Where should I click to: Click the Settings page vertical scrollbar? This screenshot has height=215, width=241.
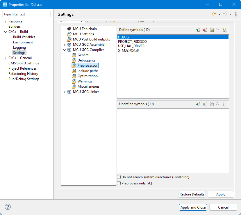(x=237, y=120)
